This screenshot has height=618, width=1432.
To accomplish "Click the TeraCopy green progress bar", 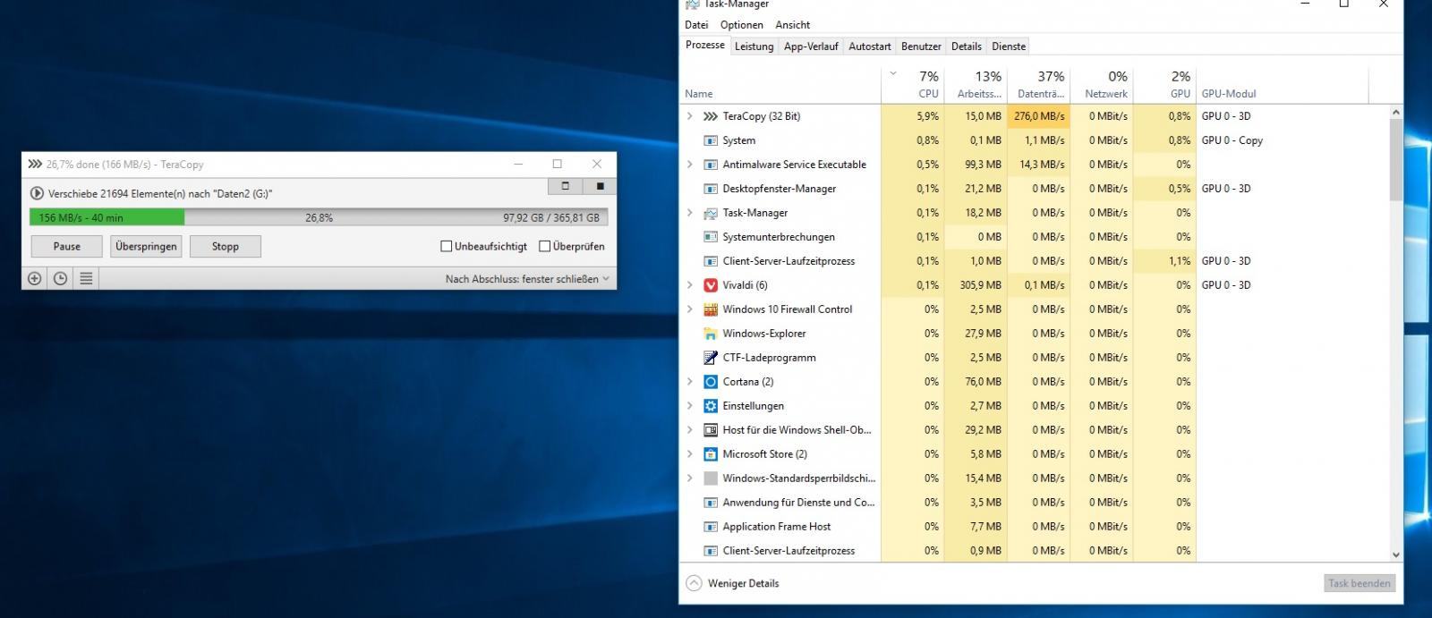I will (107, 217).
